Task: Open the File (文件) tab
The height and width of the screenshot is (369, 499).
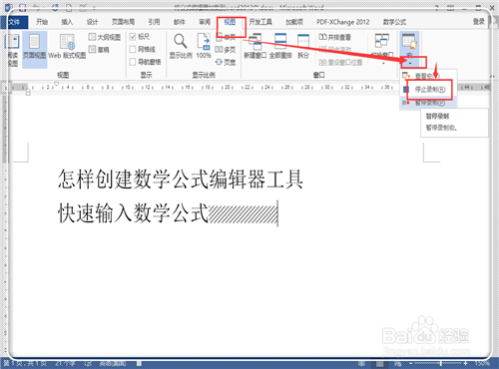Action: point(14,22)
